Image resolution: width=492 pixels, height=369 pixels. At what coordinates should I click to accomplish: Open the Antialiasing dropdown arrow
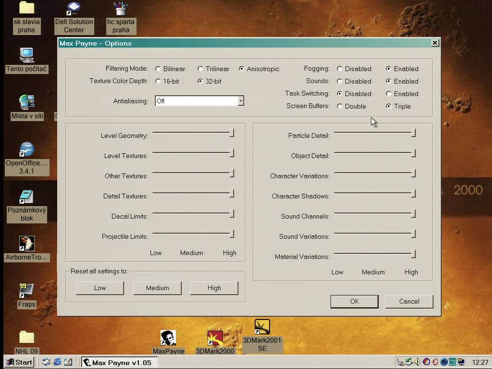click(241, 101)
